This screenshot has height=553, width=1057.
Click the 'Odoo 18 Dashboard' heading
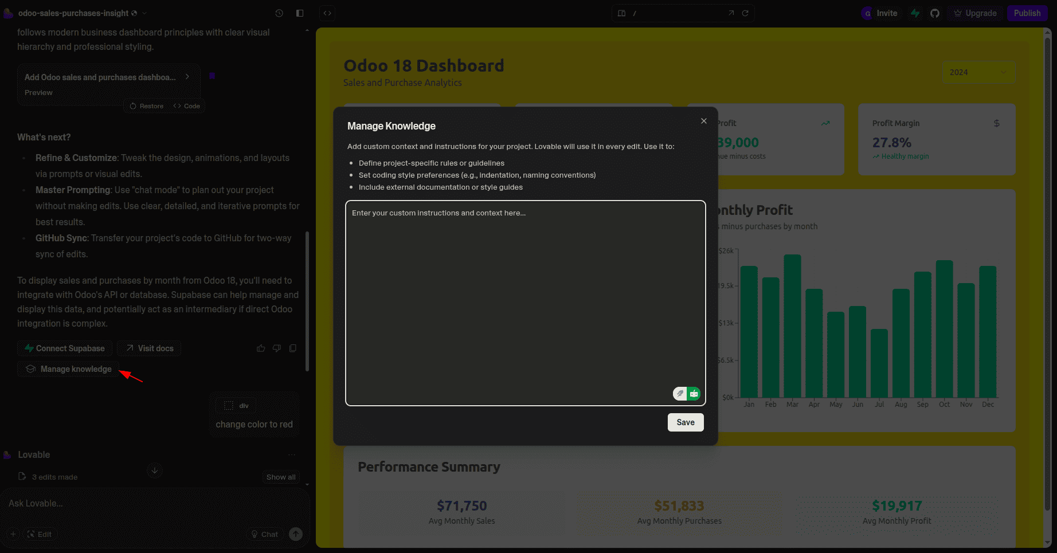pyautogui.click(x=424, y=66)
